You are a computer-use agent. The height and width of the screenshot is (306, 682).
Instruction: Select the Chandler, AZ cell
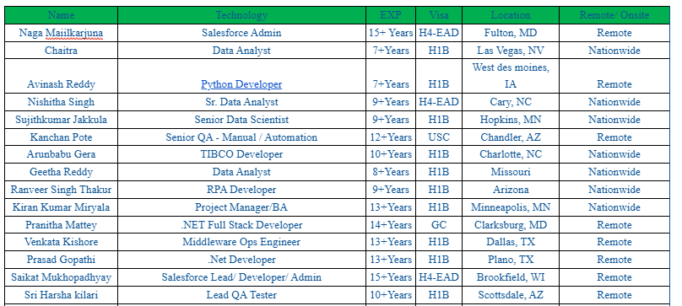tap(511, 137)
